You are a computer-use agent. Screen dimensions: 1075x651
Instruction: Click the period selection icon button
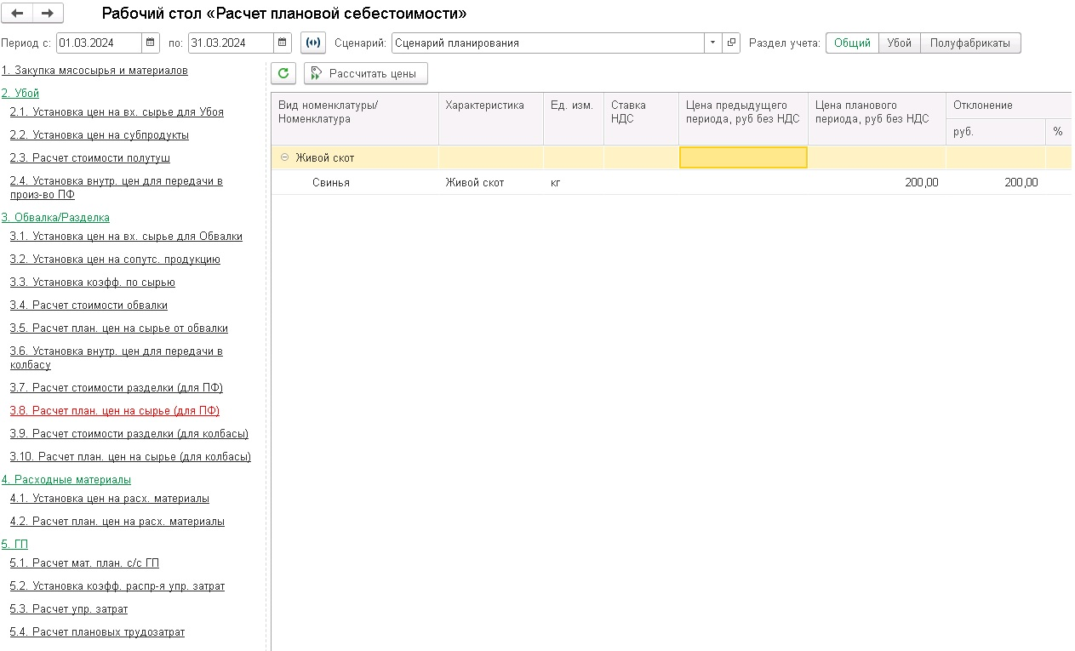[x=313, y=43]
